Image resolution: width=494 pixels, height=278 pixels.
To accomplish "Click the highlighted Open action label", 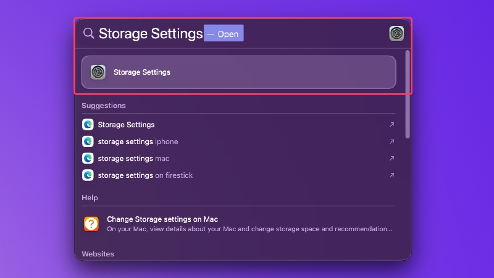I will click(x=224, y=33).
